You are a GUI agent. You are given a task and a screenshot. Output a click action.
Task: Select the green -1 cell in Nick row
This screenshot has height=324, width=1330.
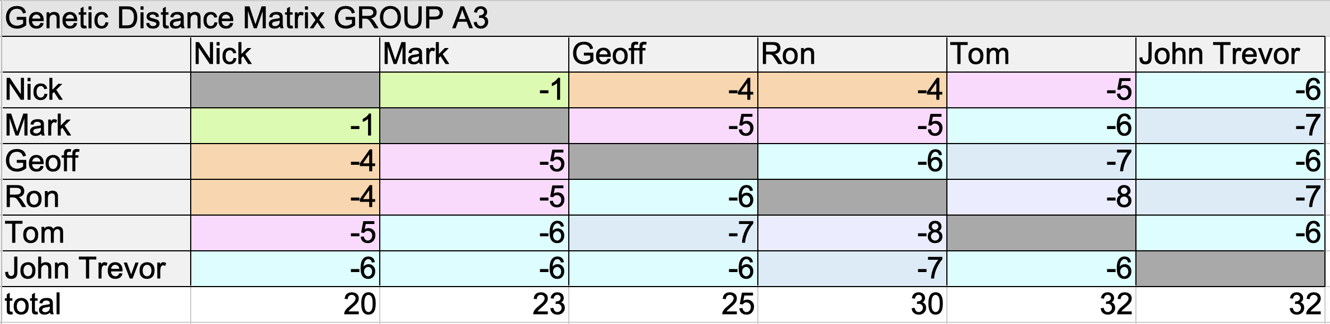474,90
